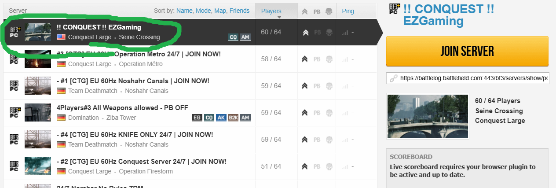This screenshot has height=188, width=556.
Task: Toggle Players sort direction arrow
Action: [279, 18]
